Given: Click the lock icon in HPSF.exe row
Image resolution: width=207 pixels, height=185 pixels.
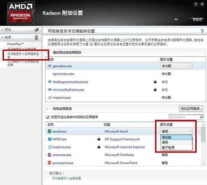Looking at the screenshot, I should [99, 139].
